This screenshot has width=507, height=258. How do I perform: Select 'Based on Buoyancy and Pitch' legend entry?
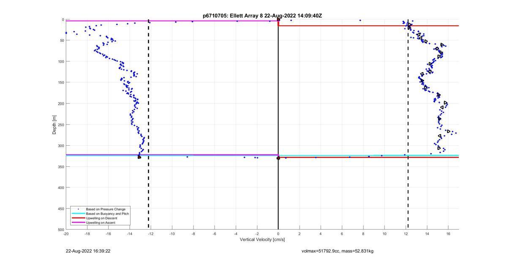107,214
